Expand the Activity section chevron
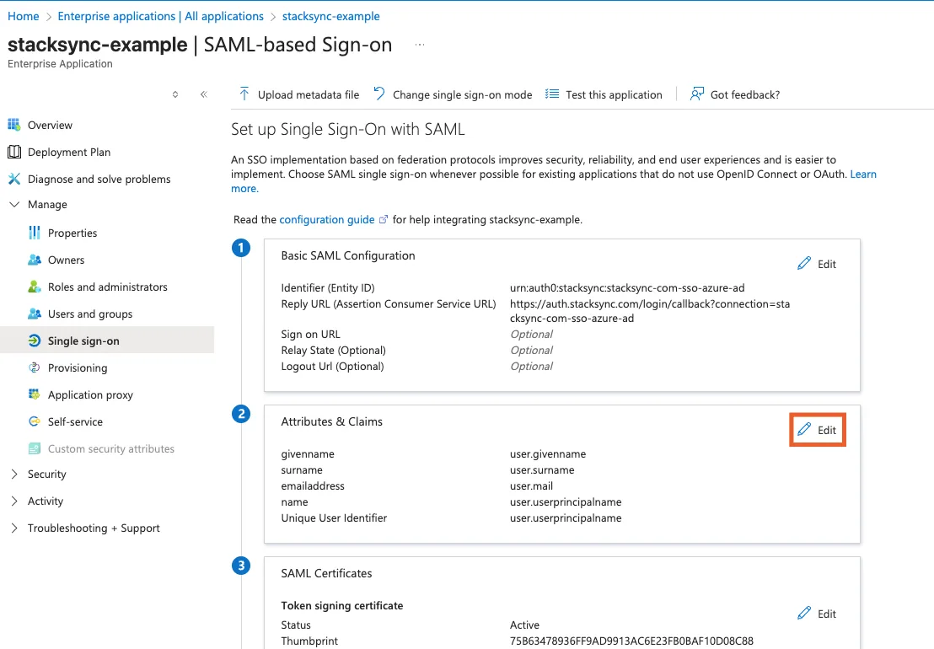Image resolution: width=934 pixels, height=649 pixels. (x=14, y=501)
